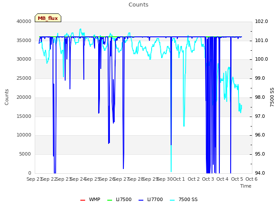Click the green LI7500 legend color line

tap(110, 200)
